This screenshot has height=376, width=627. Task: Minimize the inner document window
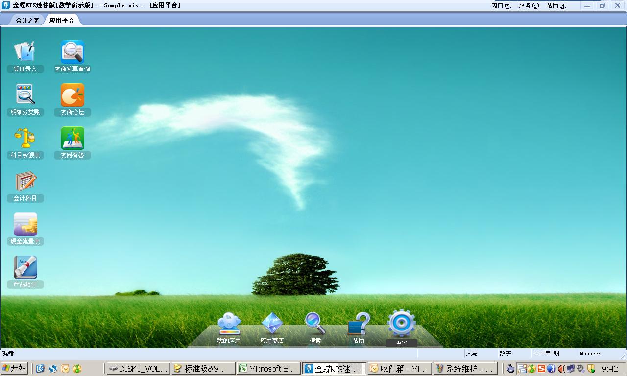pos(587,6)
